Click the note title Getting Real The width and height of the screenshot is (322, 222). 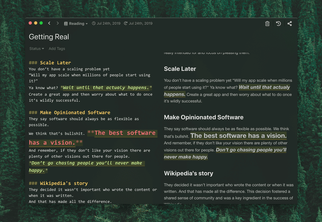49,37
